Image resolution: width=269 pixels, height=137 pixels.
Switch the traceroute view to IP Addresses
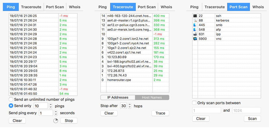(118, 98)
